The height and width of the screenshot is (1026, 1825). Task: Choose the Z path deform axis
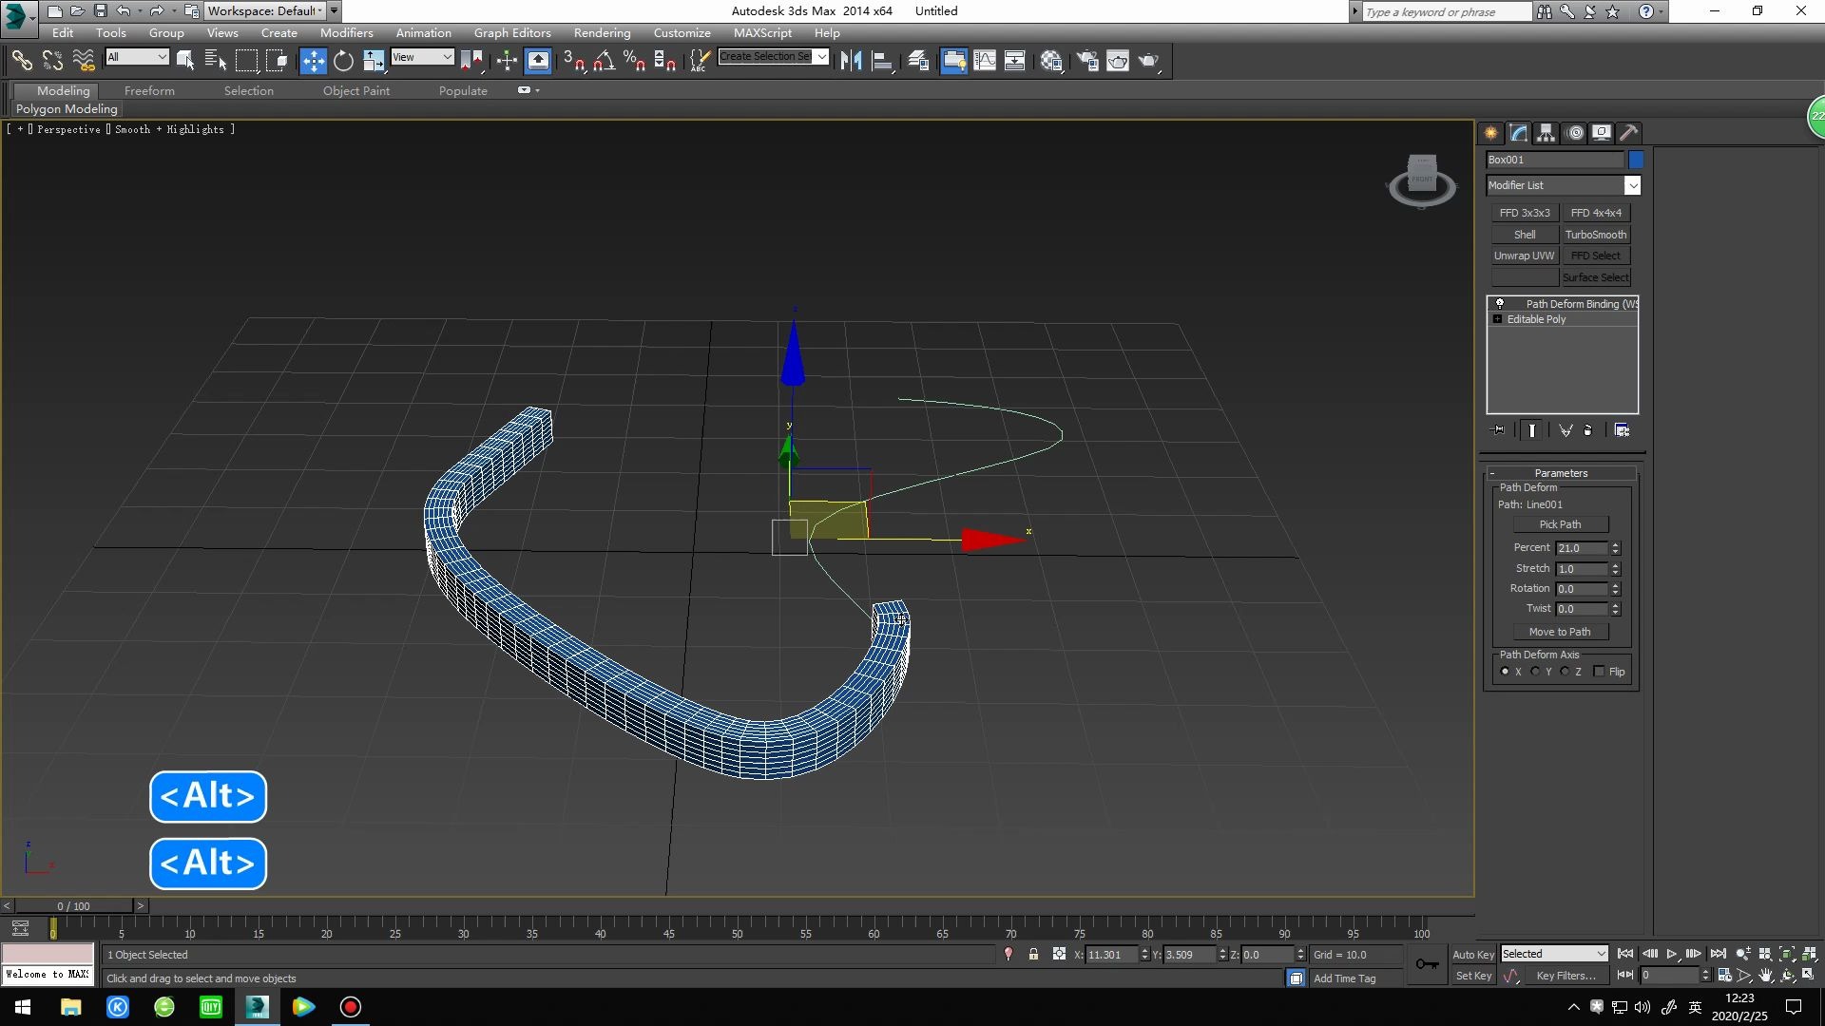1565,672
